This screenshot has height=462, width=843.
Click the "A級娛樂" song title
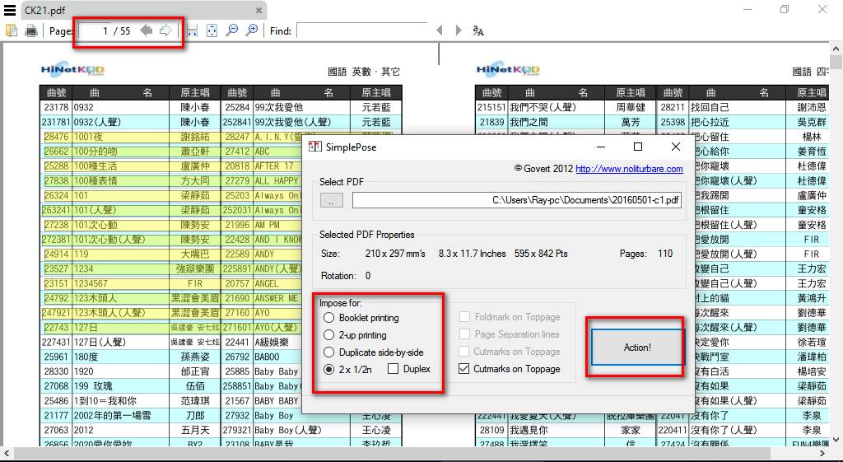(272, 342)
